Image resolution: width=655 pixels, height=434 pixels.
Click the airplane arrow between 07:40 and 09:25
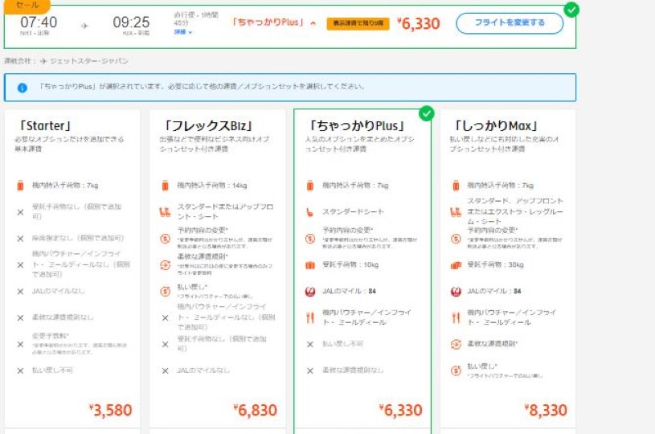pyautogui.click(x=85, y=26)
